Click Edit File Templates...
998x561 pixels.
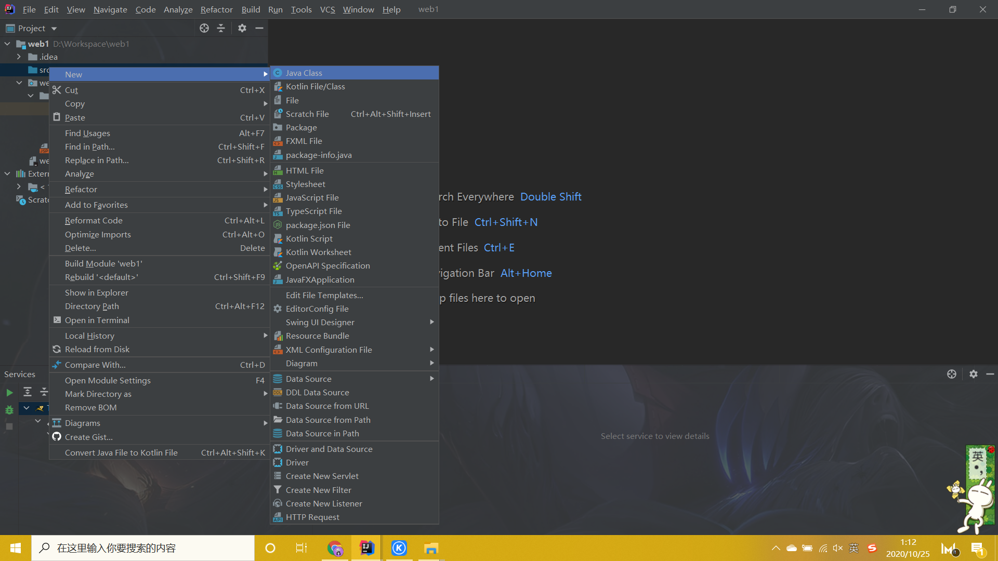(354, 295)
